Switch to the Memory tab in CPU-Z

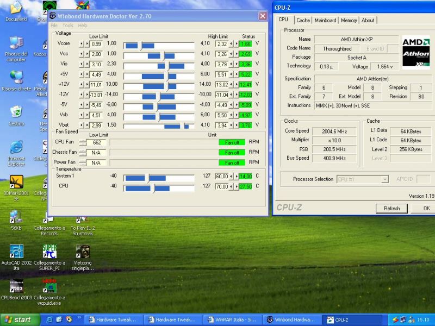(x=349, y=20)
